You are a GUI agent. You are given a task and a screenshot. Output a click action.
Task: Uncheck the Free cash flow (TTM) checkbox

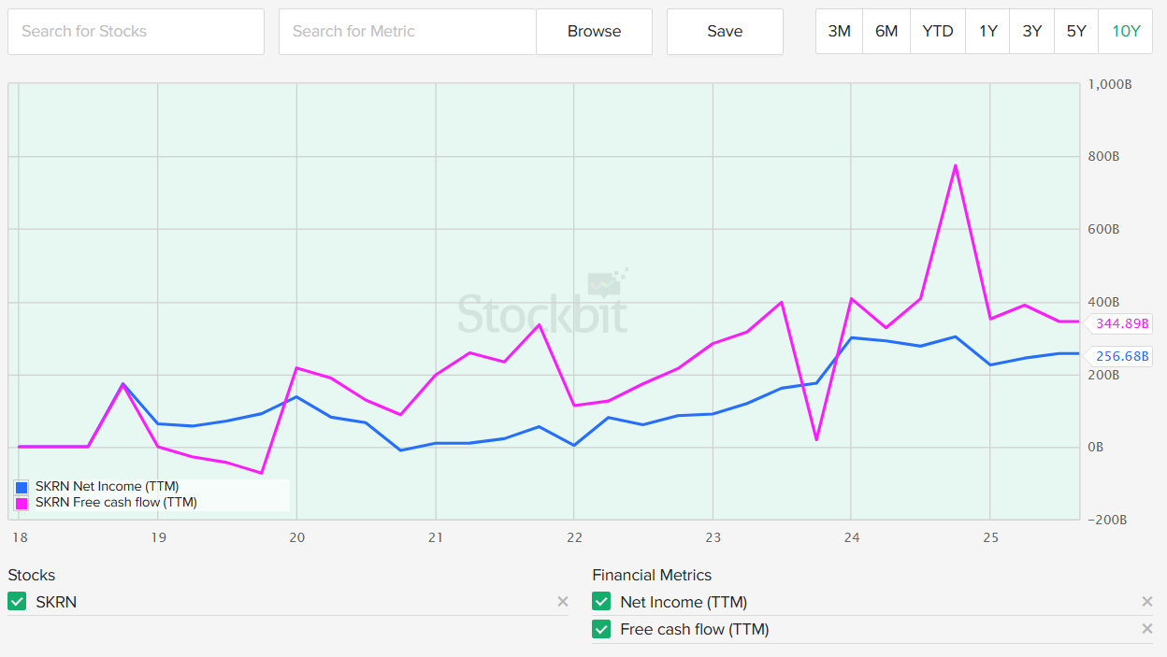[601, 629]
